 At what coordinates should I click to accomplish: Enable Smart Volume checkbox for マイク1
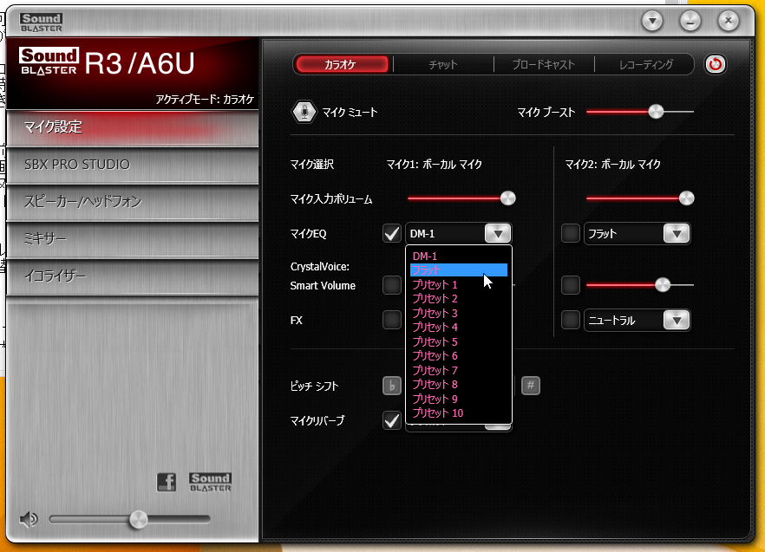point(392,285)
